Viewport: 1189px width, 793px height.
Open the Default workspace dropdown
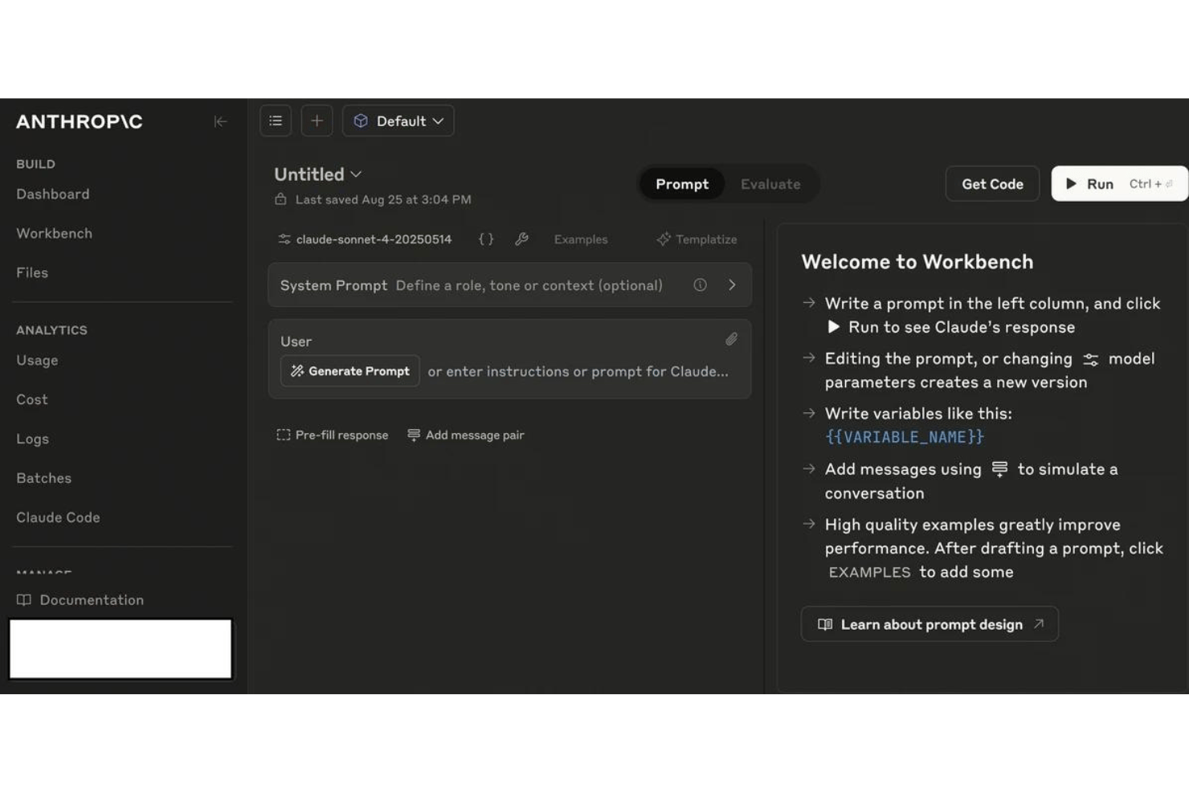coord(398,121)
